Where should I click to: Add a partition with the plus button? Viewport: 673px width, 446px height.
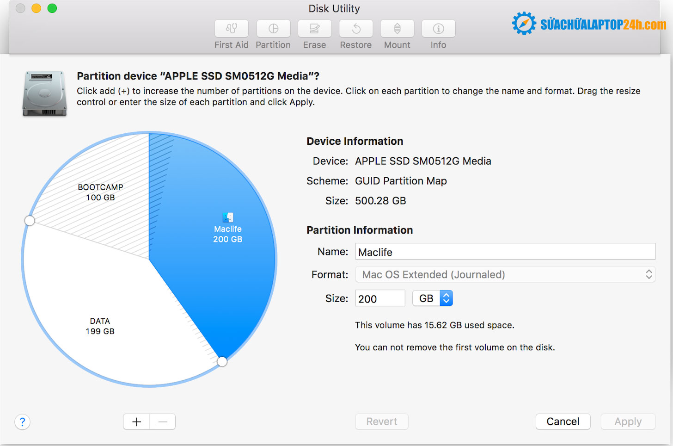[136, 422]
